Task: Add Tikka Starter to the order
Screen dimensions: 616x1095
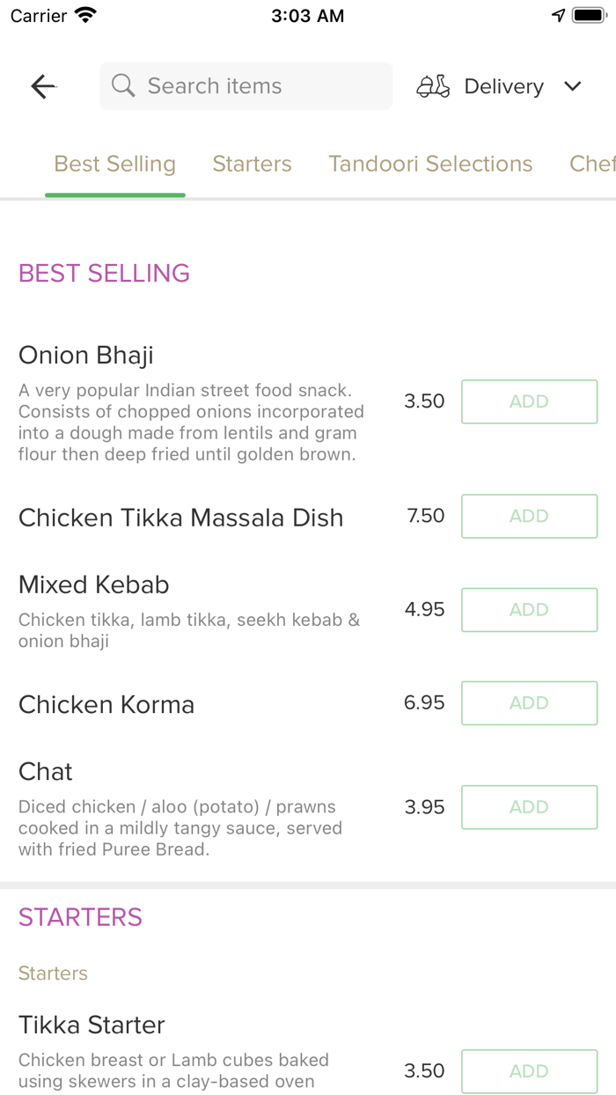Action: (529, 1071)
